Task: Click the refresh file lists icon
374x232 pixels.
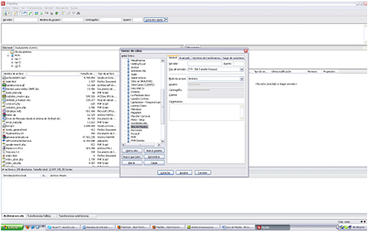Action: coord(37,13)
